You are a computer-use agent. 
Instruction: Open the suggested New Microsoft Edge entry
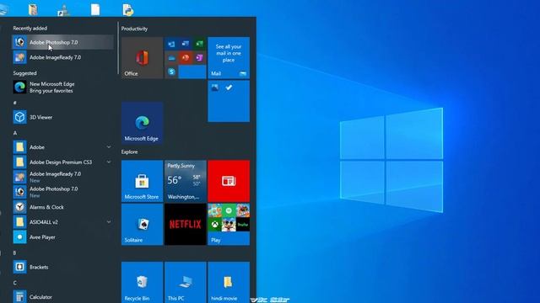(62, 88)
